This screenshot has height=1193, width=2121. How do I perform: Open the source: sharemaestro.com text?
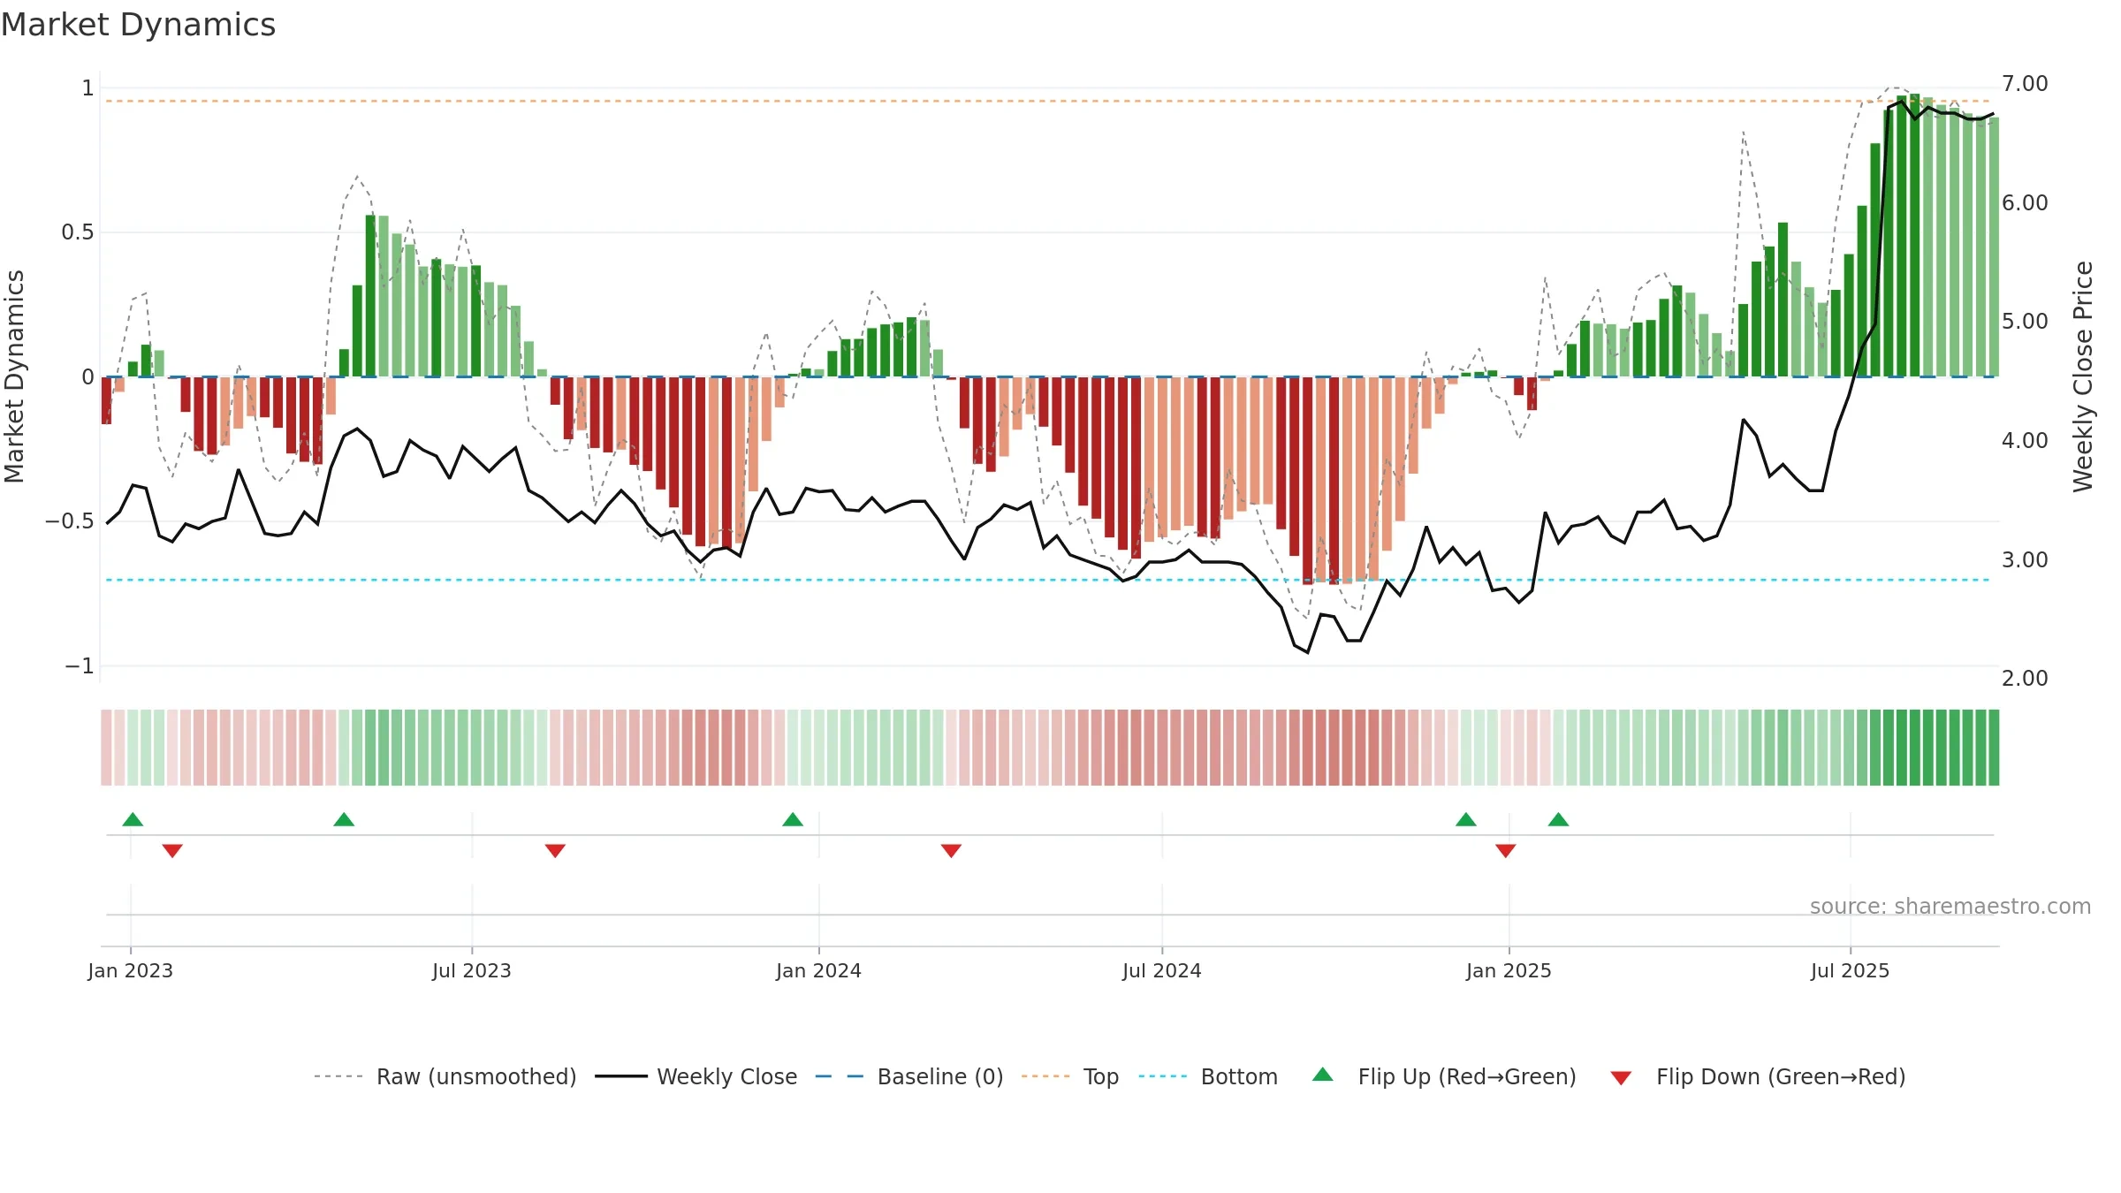[x=1950, y=906]
